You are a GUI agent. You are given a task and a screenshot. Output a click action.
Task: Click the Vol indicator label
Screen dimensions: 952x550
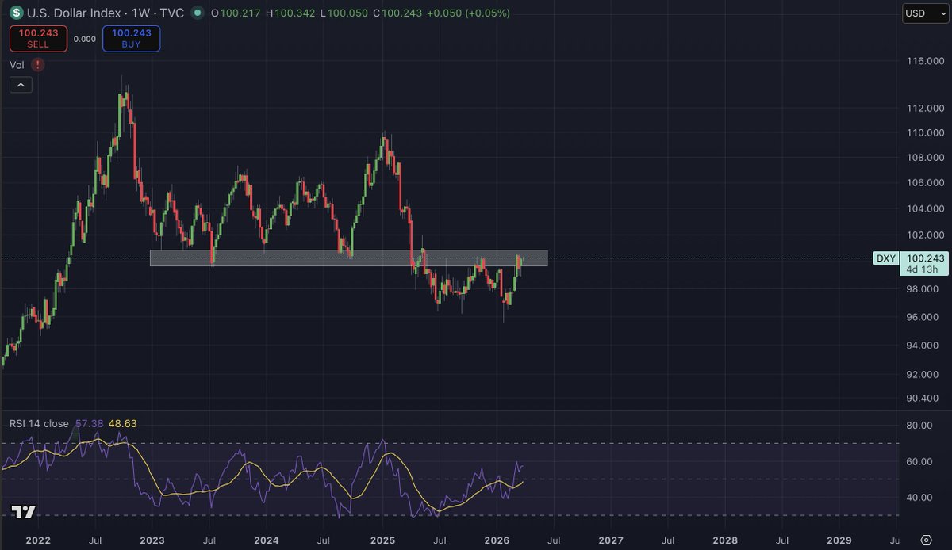(17, 65)
